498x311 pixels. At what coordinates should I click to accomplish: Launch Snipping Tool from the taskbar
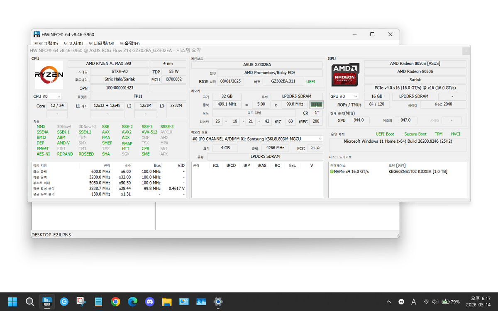(81, 301)
